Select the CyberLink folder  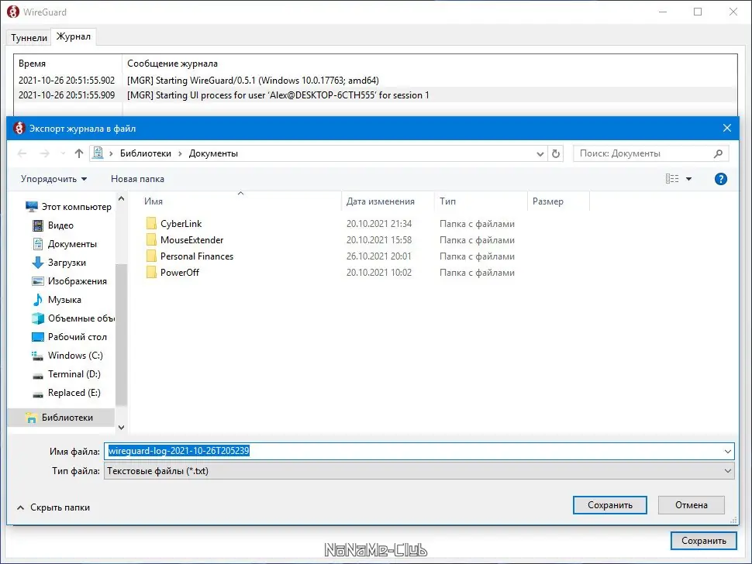(x=174, y=224)
